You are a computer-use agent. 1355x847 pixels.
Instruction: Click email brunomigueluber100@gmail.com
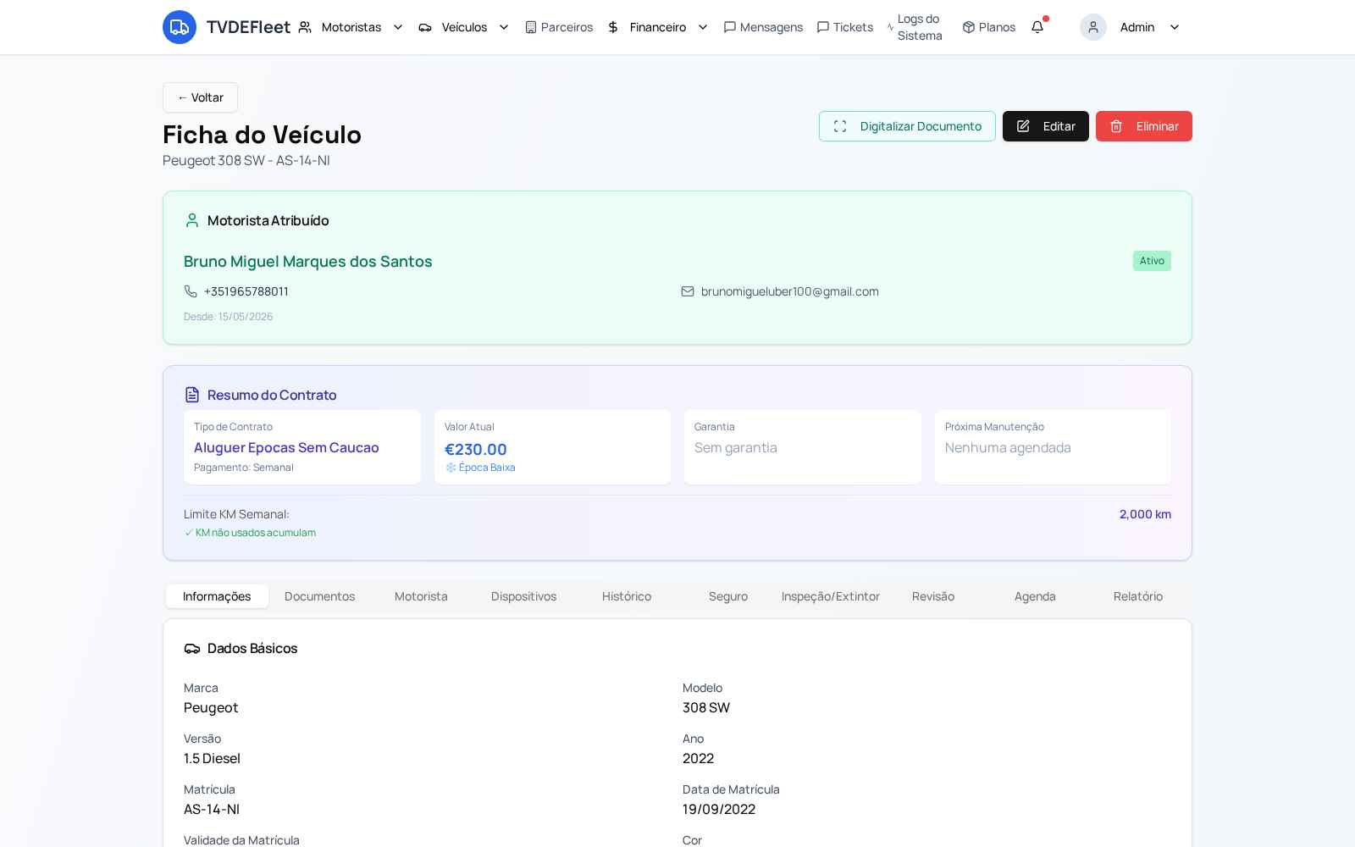pyautogui.click(x=790, y=291)
